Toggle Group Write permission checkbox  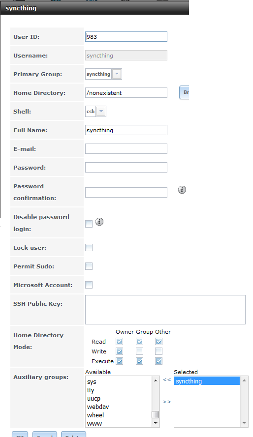coord(139,351)
